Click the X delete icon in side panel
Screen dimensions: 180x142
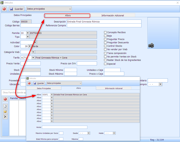coord(5,117)
